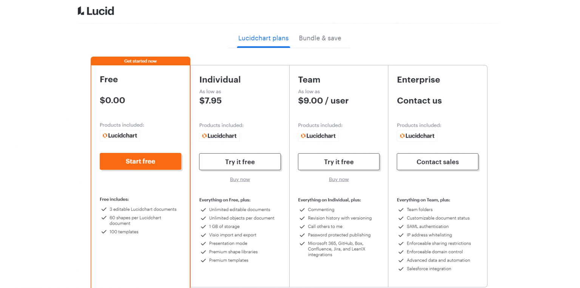Click the Lucid logo

click(x=96, y=11)
